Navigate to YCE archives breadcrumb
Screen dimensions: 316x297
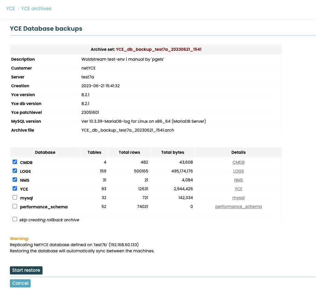(36, 9)
